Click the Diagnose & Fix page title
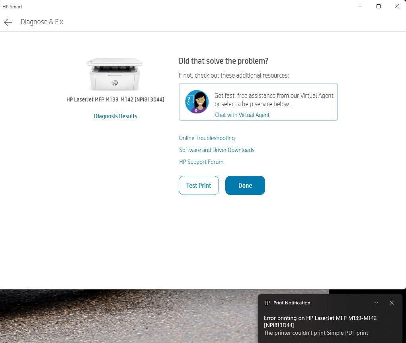The image size is (406, 343). tap(42, 22)
